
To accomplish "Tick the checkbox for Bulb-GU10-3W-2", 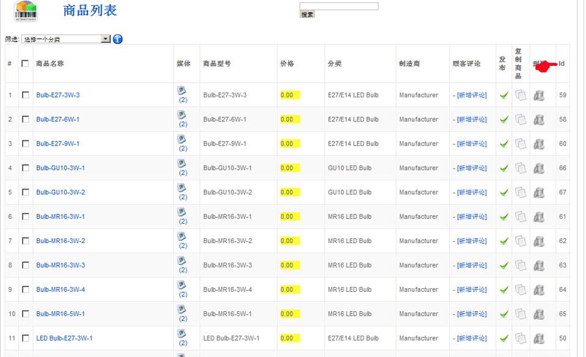I will 25,193.
